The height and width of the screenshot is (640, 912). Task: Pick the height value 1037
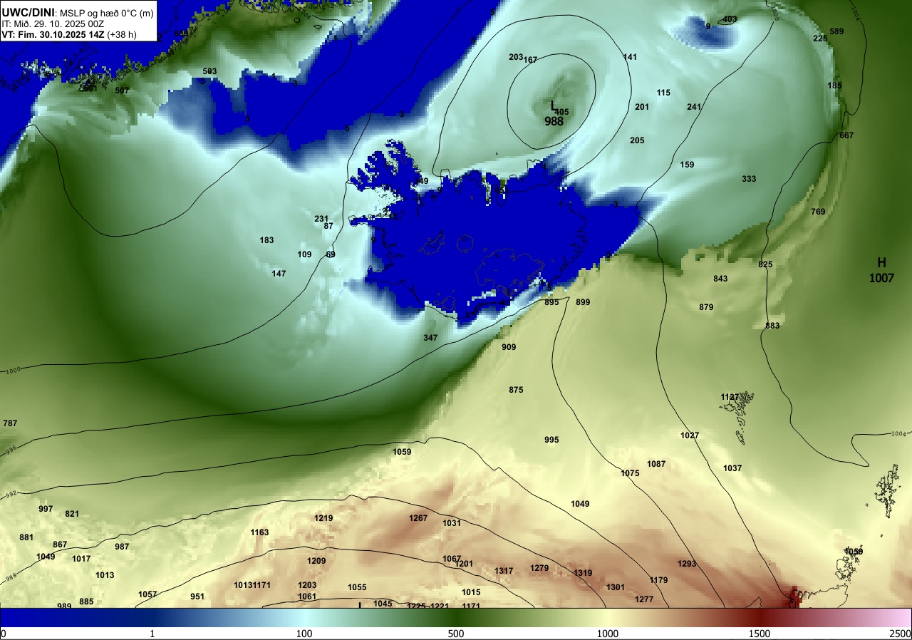pos(732,468)
